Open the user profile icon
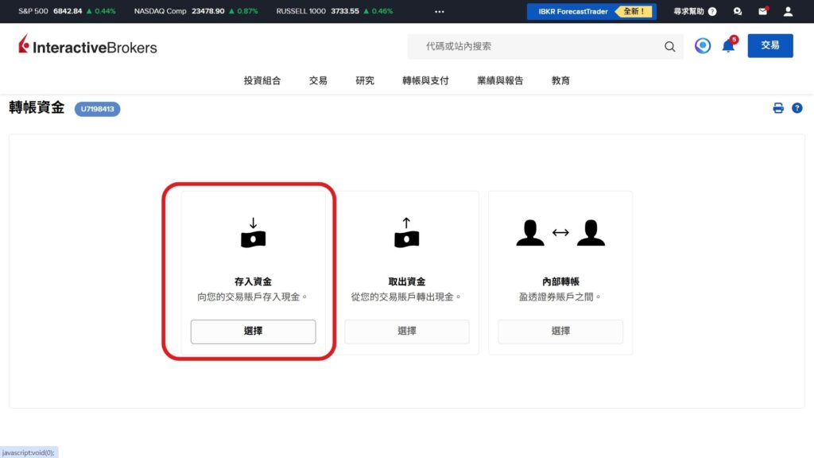Image resolution: width=814 pixels, height=458 pixels. 788,12
